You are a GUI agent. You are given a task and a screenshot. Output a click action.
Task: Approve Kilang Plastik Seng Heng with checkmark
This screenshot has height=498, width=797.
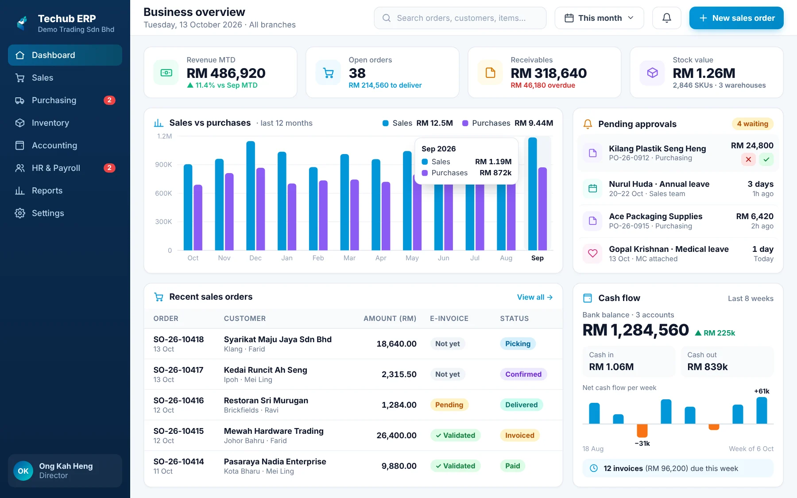[x=766, y=159]
